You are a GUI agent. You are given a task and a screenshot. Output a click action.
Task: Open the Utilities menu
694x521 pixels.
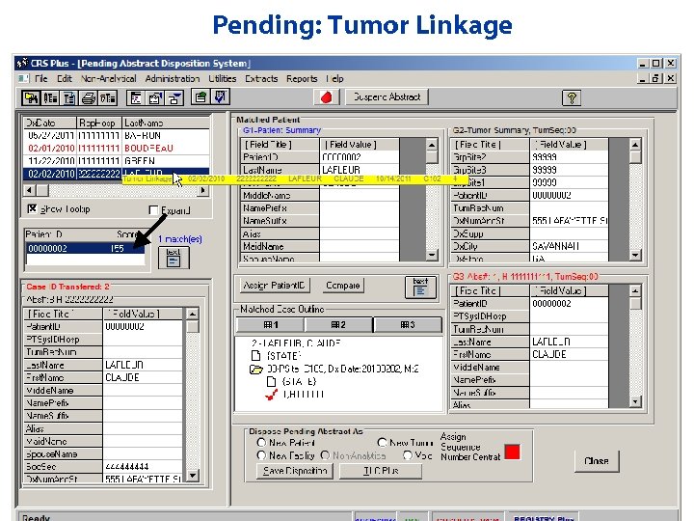[223, 79]
